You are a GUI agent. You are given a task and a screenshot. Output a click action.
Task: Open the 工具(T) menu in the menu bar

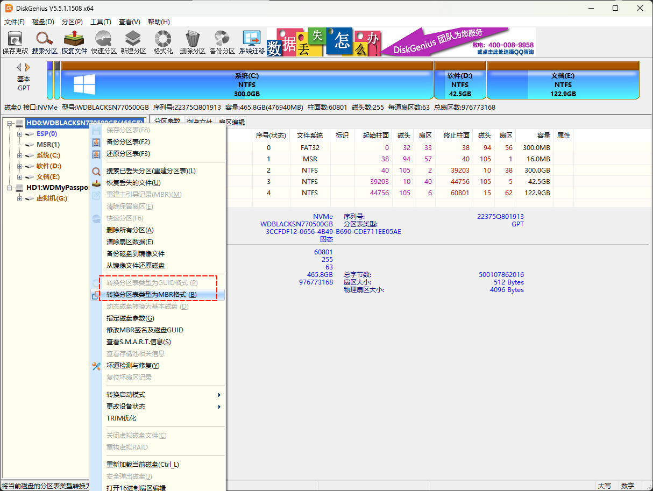coord(100,22)
